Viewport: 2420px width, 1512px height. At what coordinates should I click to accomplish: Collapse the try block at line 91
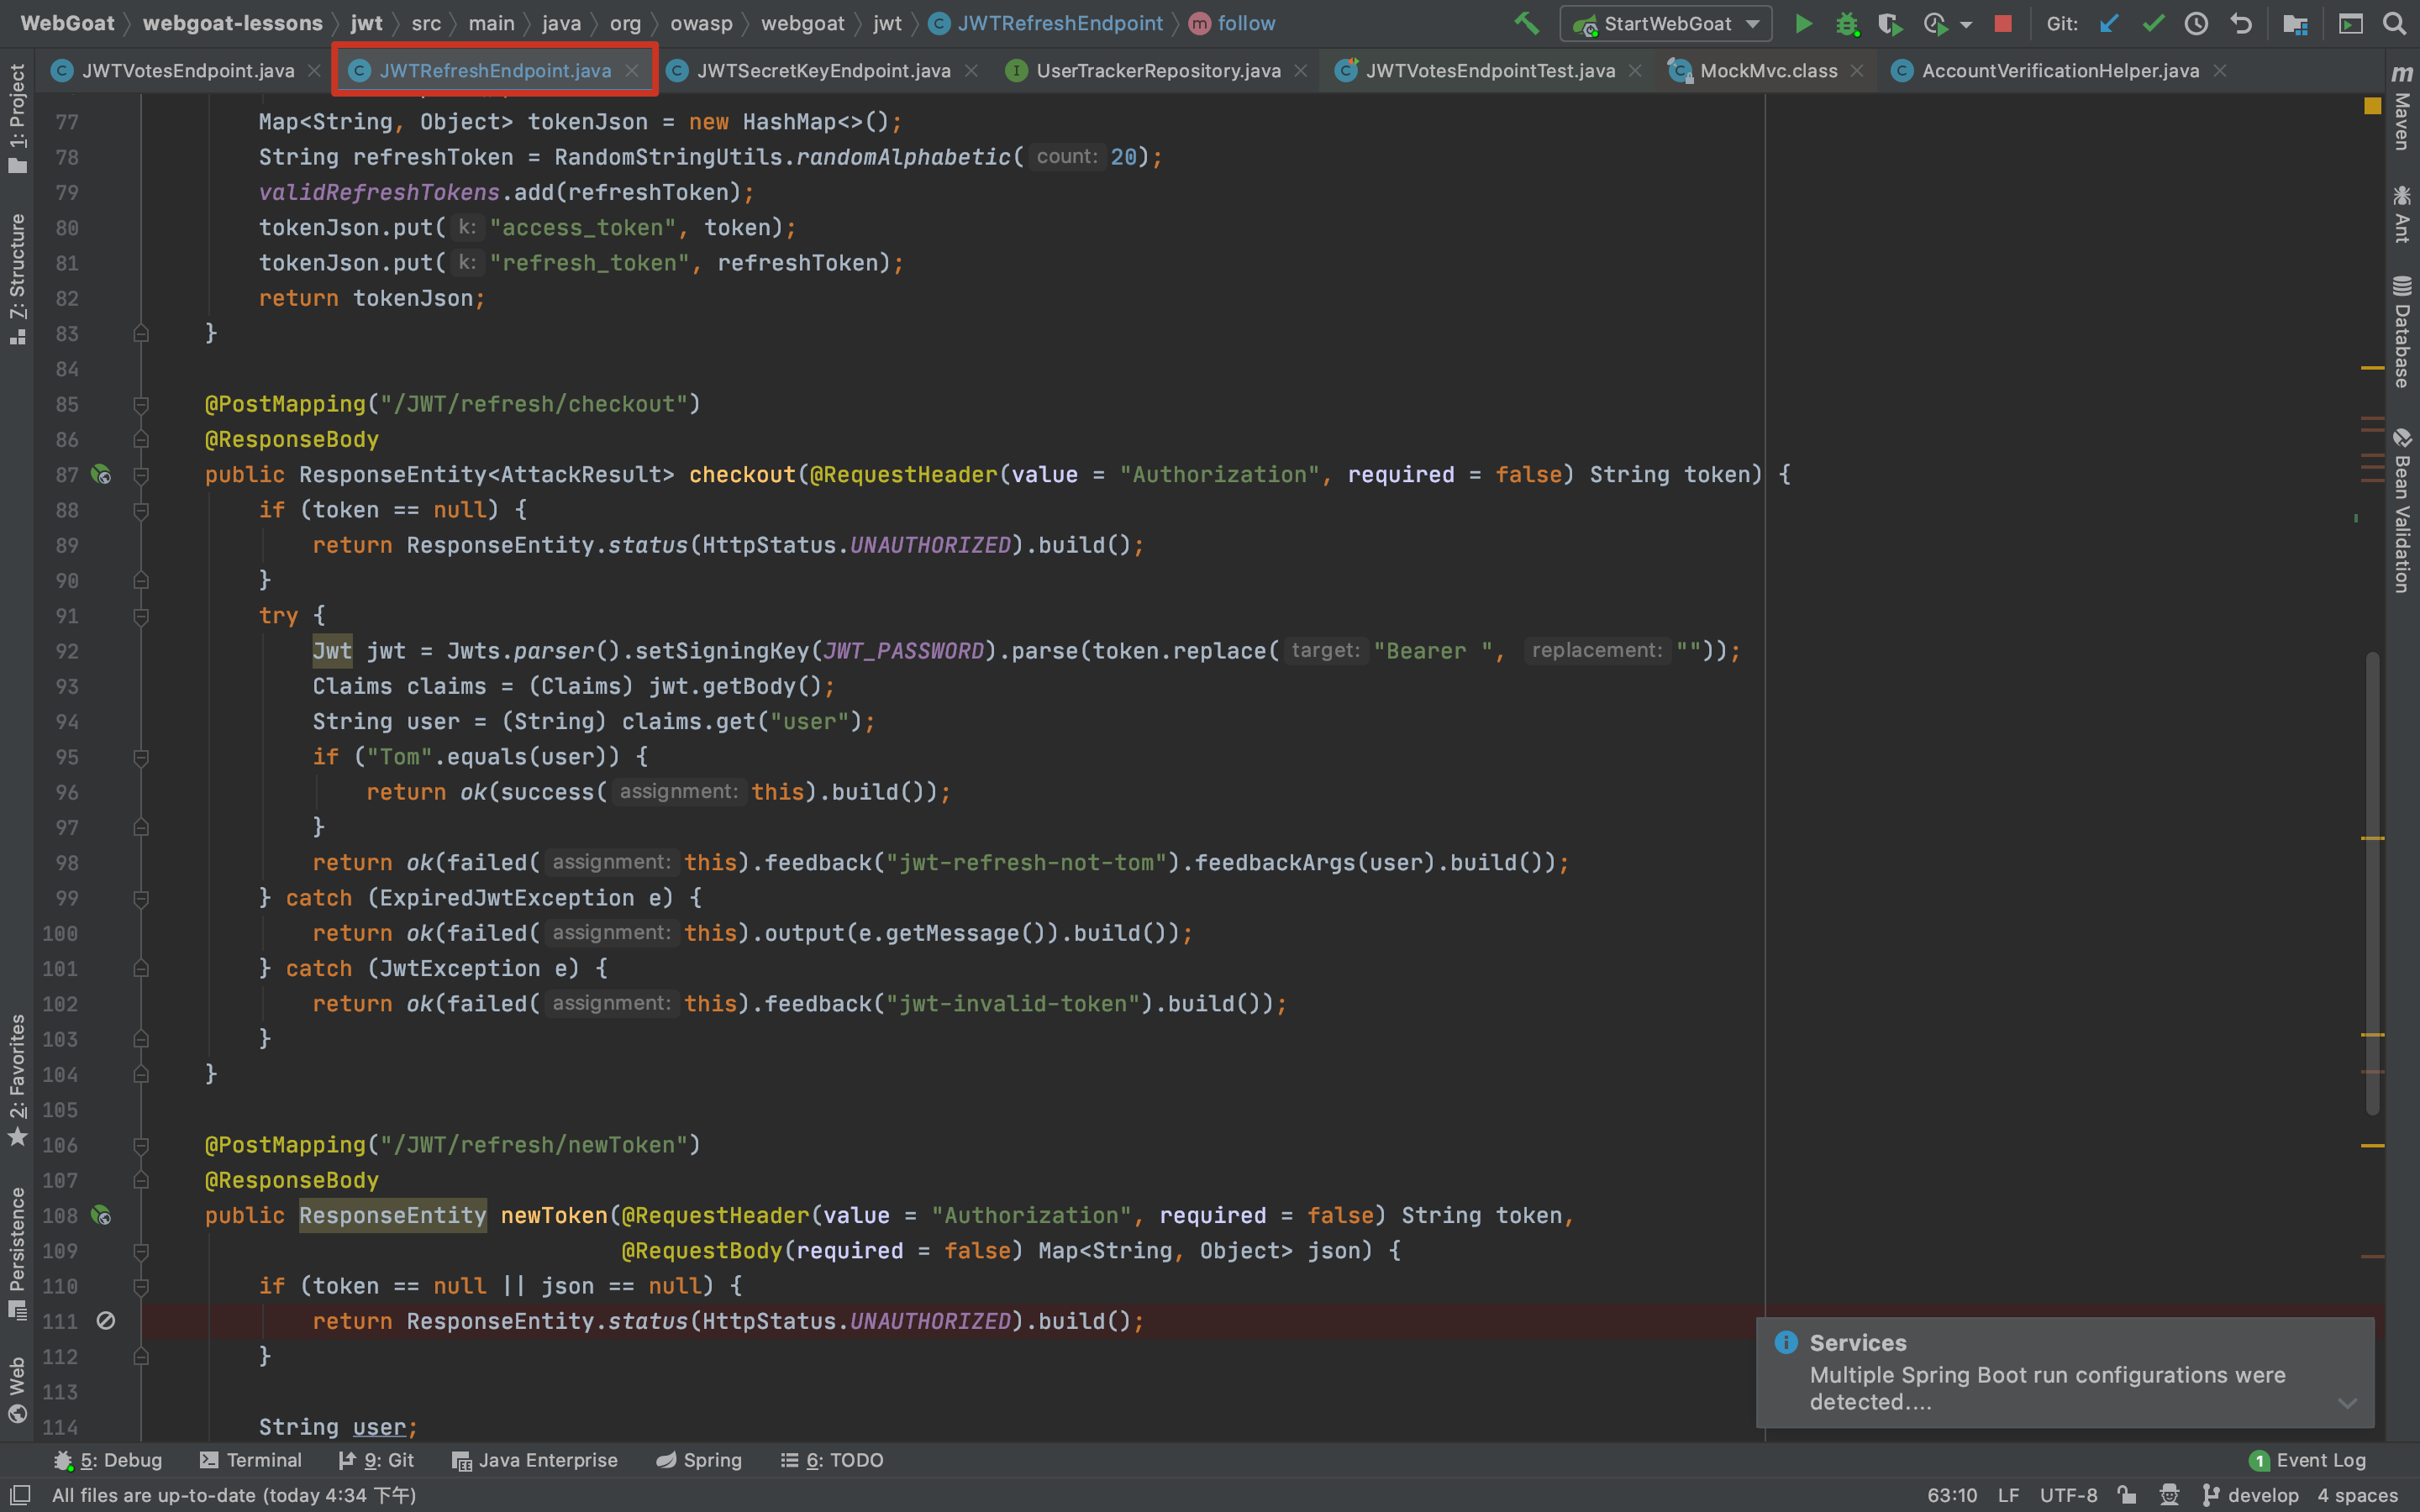point(141,616)
